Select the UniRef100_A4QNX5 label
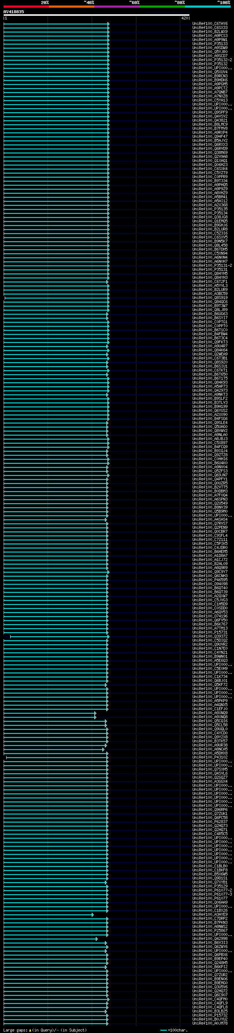This screenshot has height=1033, width=234. (x=210, y=705)
